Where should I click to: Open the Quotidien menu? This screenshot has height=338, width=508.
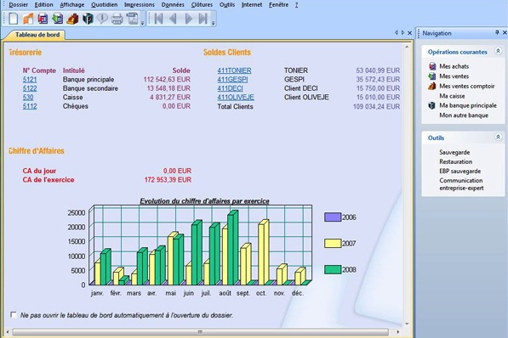tap(105, 5)
